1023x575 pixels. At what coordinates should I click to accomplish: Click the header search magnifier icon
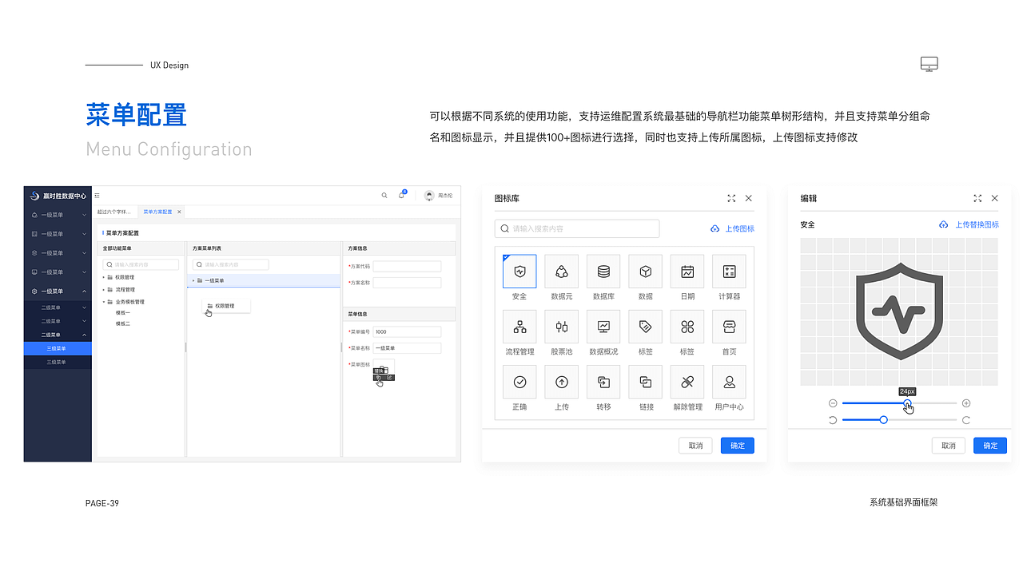pos(384,195)
